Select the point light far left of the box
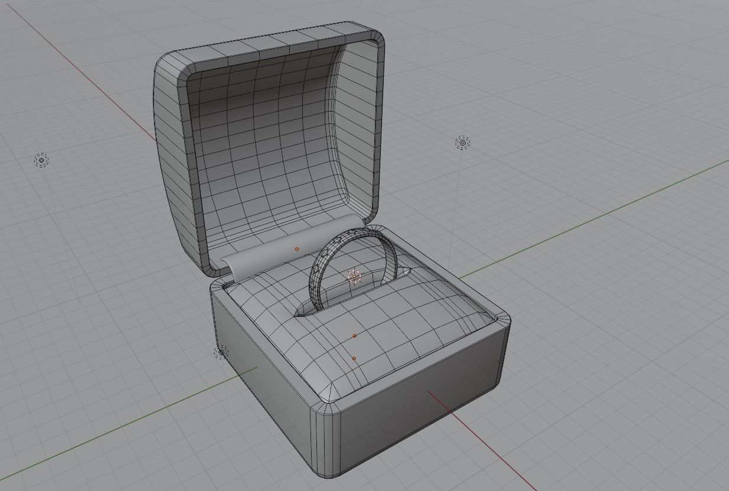The width and height of the screenshot is (729, 491). tap(41, 160)
